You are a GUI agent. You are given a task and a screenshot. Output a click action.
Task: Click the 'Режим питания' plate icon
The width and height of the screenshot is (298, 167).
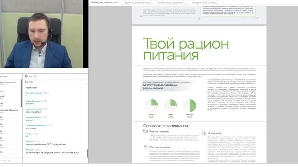coord(145,131)
